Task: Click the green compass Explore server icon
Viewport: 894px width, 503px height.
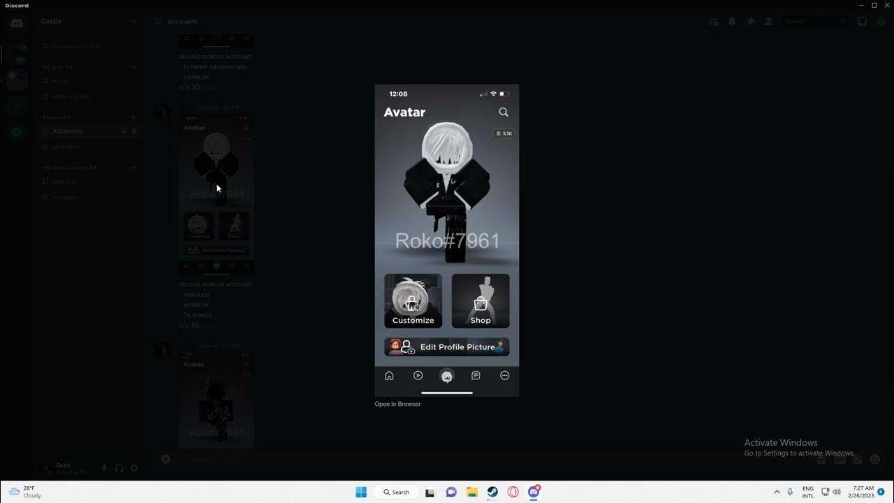Action: (17, 132)
